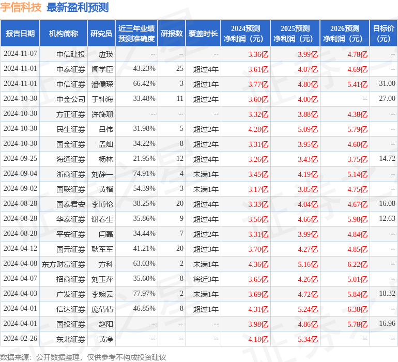
Task: Click institution 海通证券
Action: [x=71, y=159]
